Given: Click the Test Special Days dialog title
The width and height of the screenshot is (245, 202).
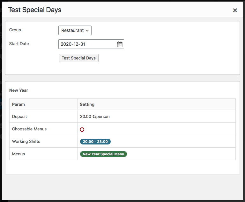Looking at the screenshot, I should (x=35, y=10).
